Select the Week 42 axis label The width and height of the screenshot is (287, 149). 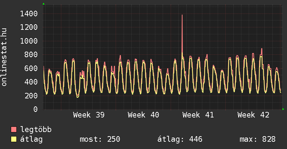click(x=253, y=115)
